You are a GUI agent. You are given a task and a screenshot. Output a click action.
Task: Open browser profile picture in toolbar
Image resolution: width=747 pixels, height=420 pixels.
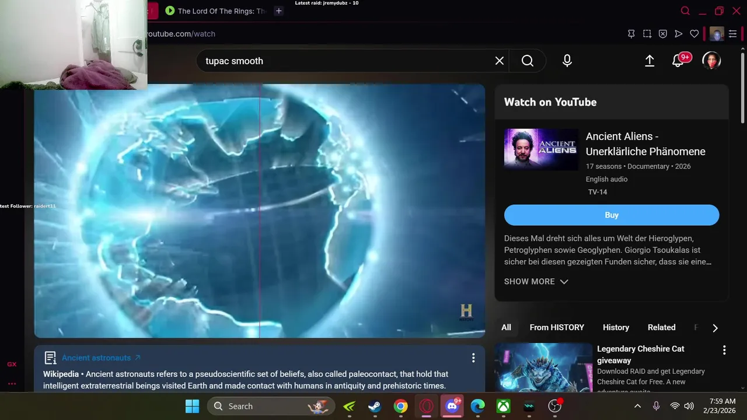coord(717,34)
